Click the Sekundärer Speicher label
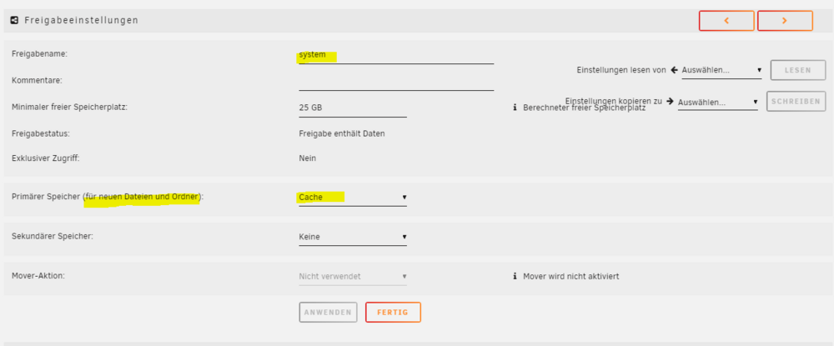834x346 pixels. click(52, 236)
